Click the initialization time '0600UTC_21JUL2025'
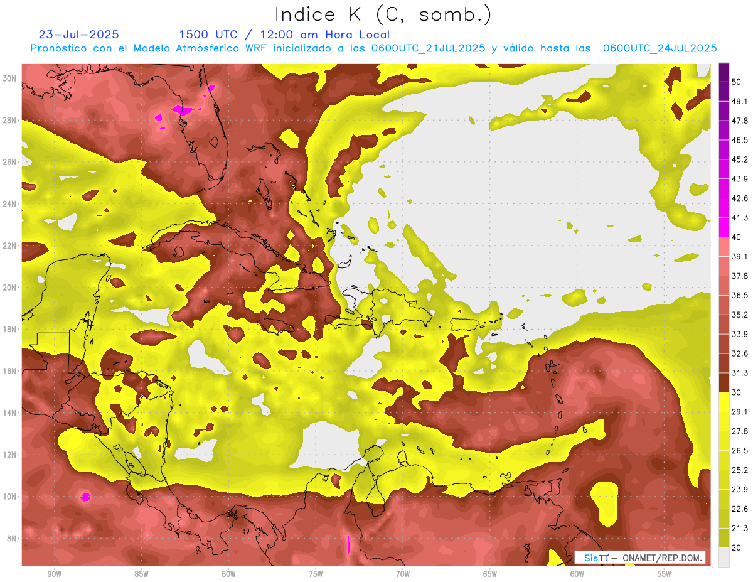Image resolution: width=753 pixels, height=582 pixels. 429,48
